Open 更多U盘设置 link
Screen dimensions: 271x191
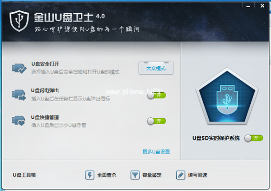[156, 152]
